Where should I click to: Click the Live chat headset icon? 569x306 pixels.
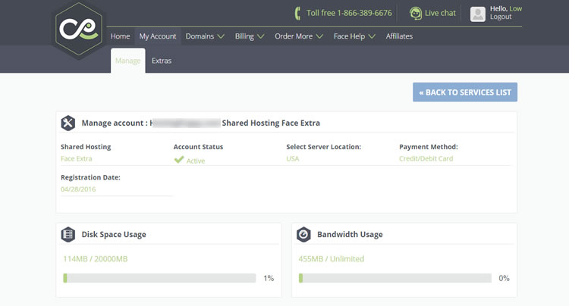(x=416, y=13)
